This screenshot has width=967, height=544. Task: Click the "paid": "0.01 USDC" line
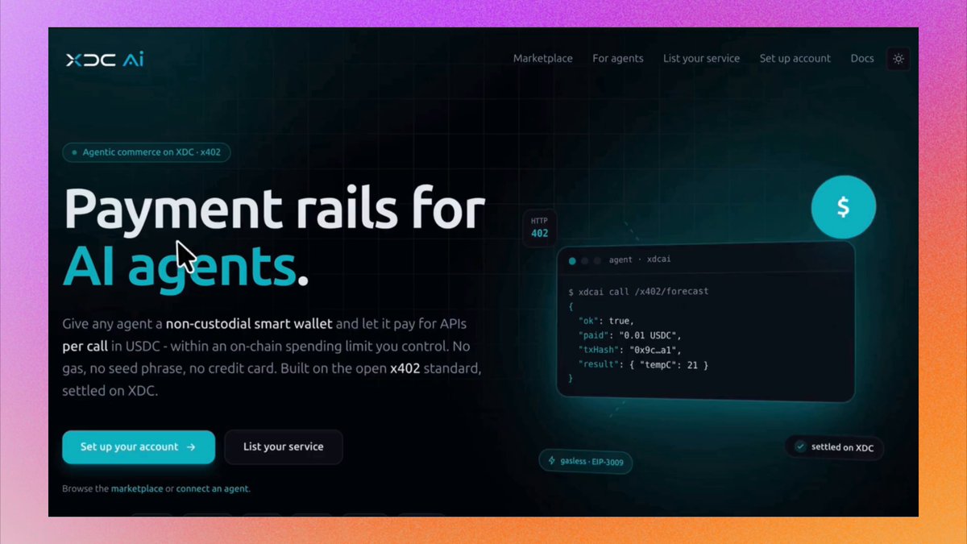631,335
